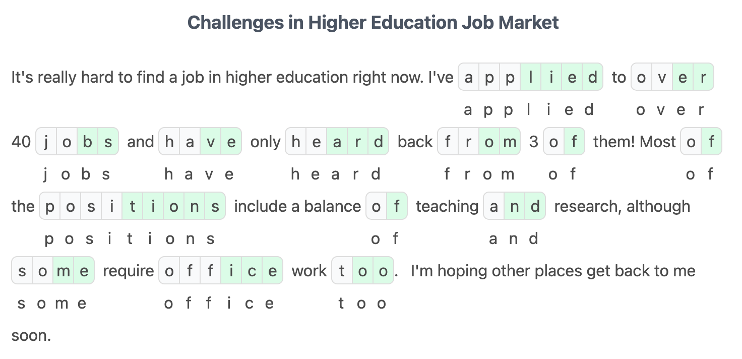Click the 'd' box ending 'heard'
The height and width of the screenshot is (359, 742).
[378, 142]
